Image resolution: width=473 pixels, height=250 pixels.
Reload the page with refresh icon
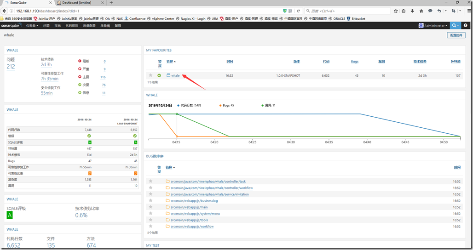click(x=298, y=11)
